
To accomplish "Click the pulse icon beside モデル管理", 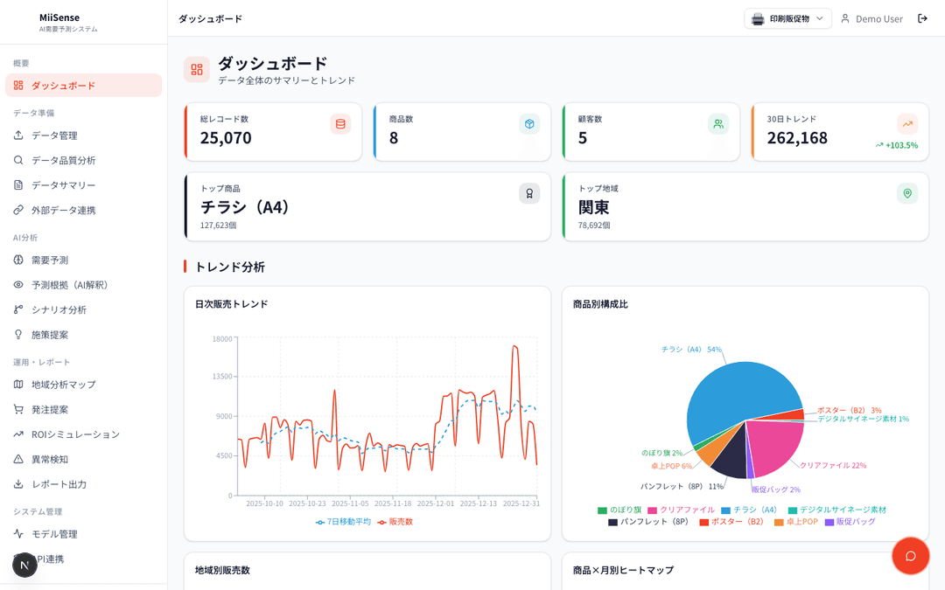I will click(18, 534).
